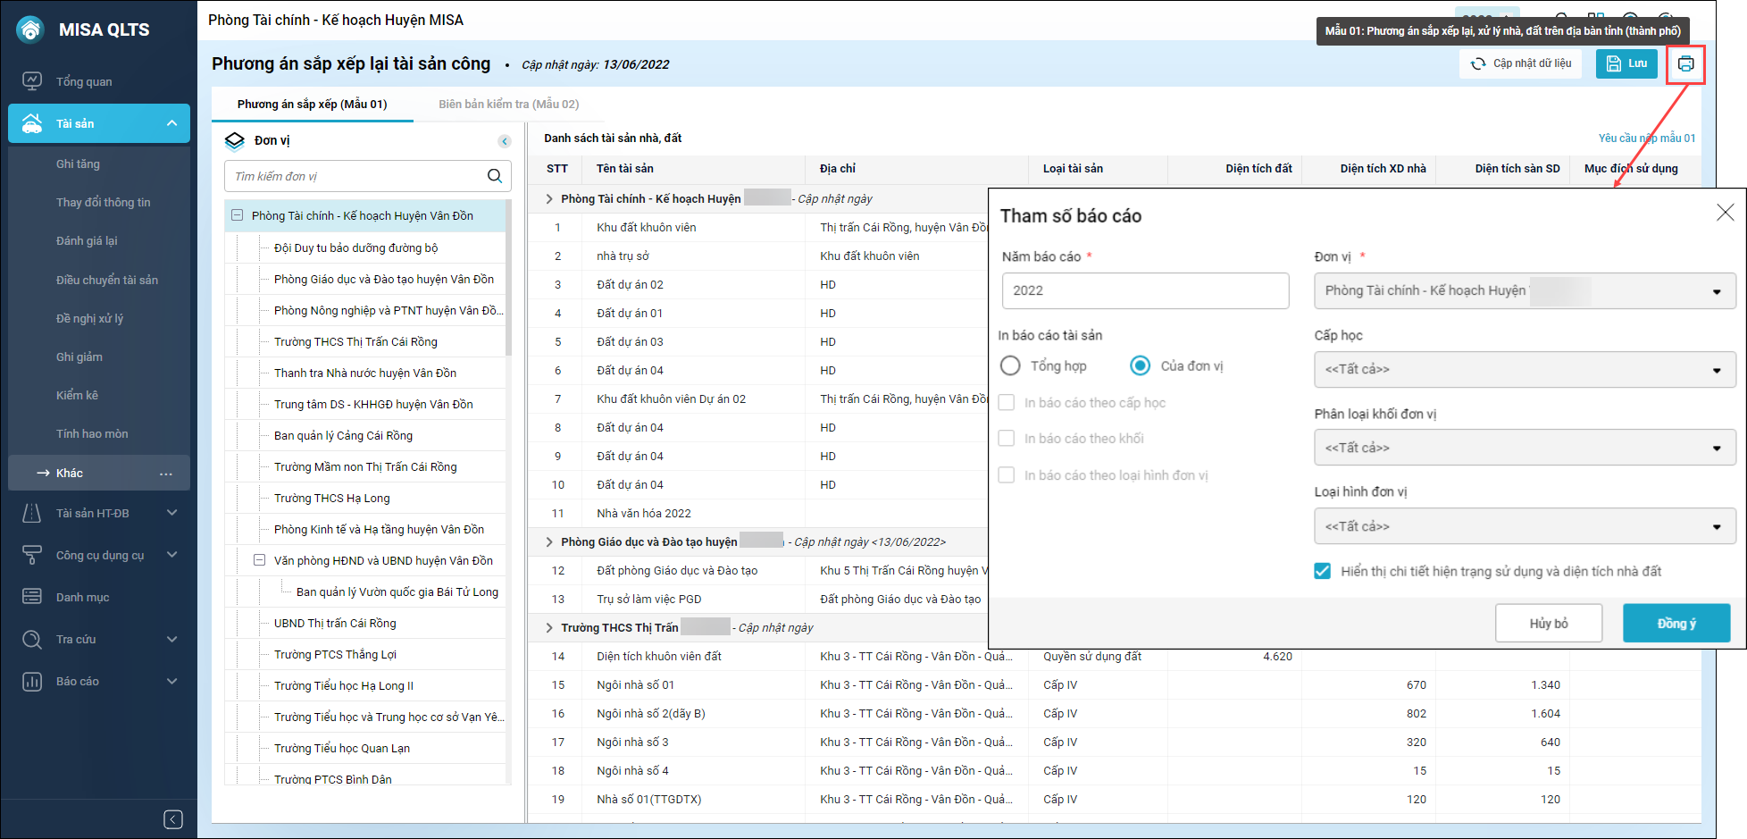Screen dimensions: 1747x839
Task: Select the Của đơn vị radio option
Action: click(1141, 365)
